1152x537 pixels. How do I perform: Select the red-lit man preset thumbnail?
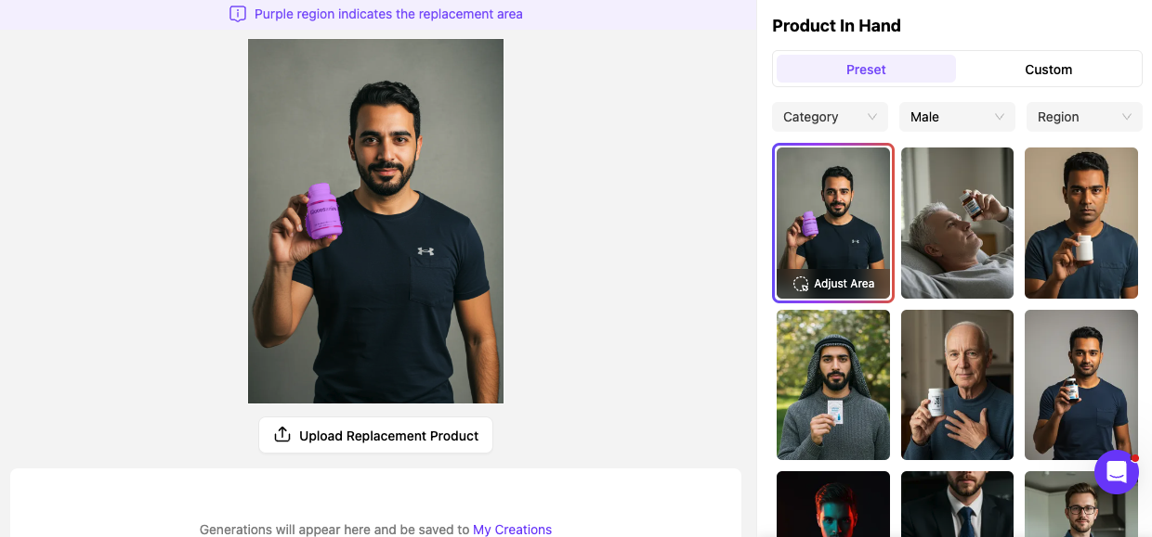(833, 505)
